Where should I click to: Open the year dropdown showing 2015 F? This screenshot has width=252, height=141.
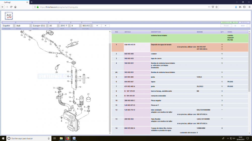65,26
